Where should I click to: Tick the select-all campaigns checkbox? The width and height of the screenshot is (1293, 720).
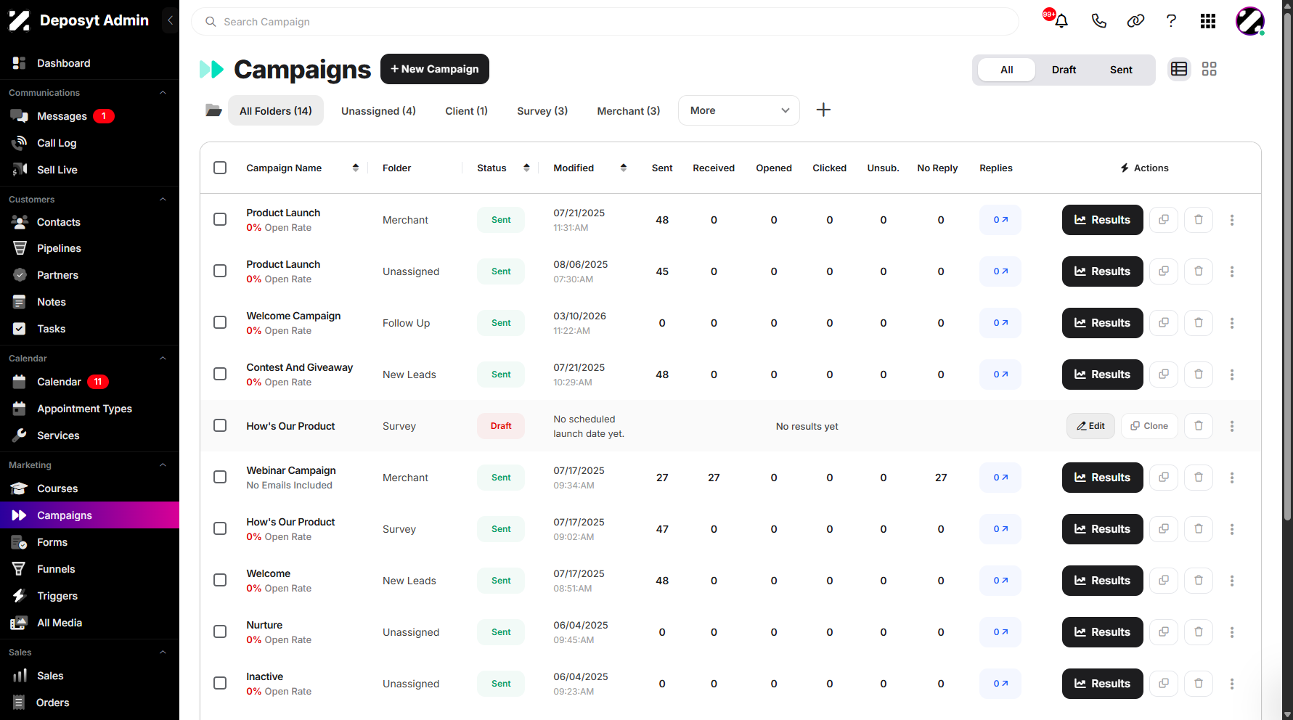tap(220, 168)
